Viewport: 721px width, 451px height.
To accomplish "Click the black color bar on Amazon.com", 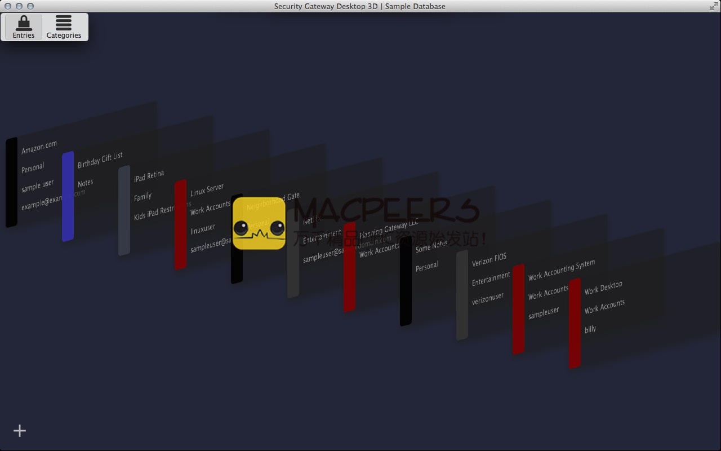I will (x=11, y=183).
